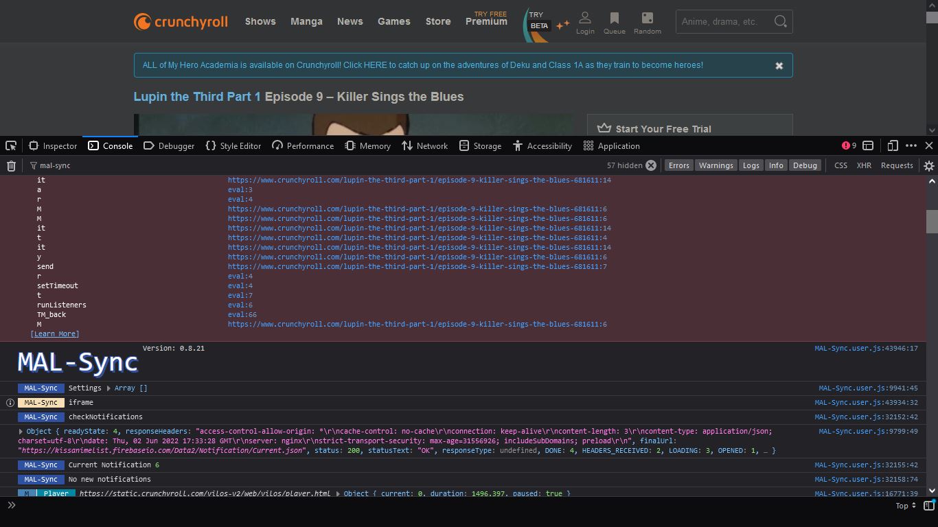Open the Top context selector dropdown

906,506
